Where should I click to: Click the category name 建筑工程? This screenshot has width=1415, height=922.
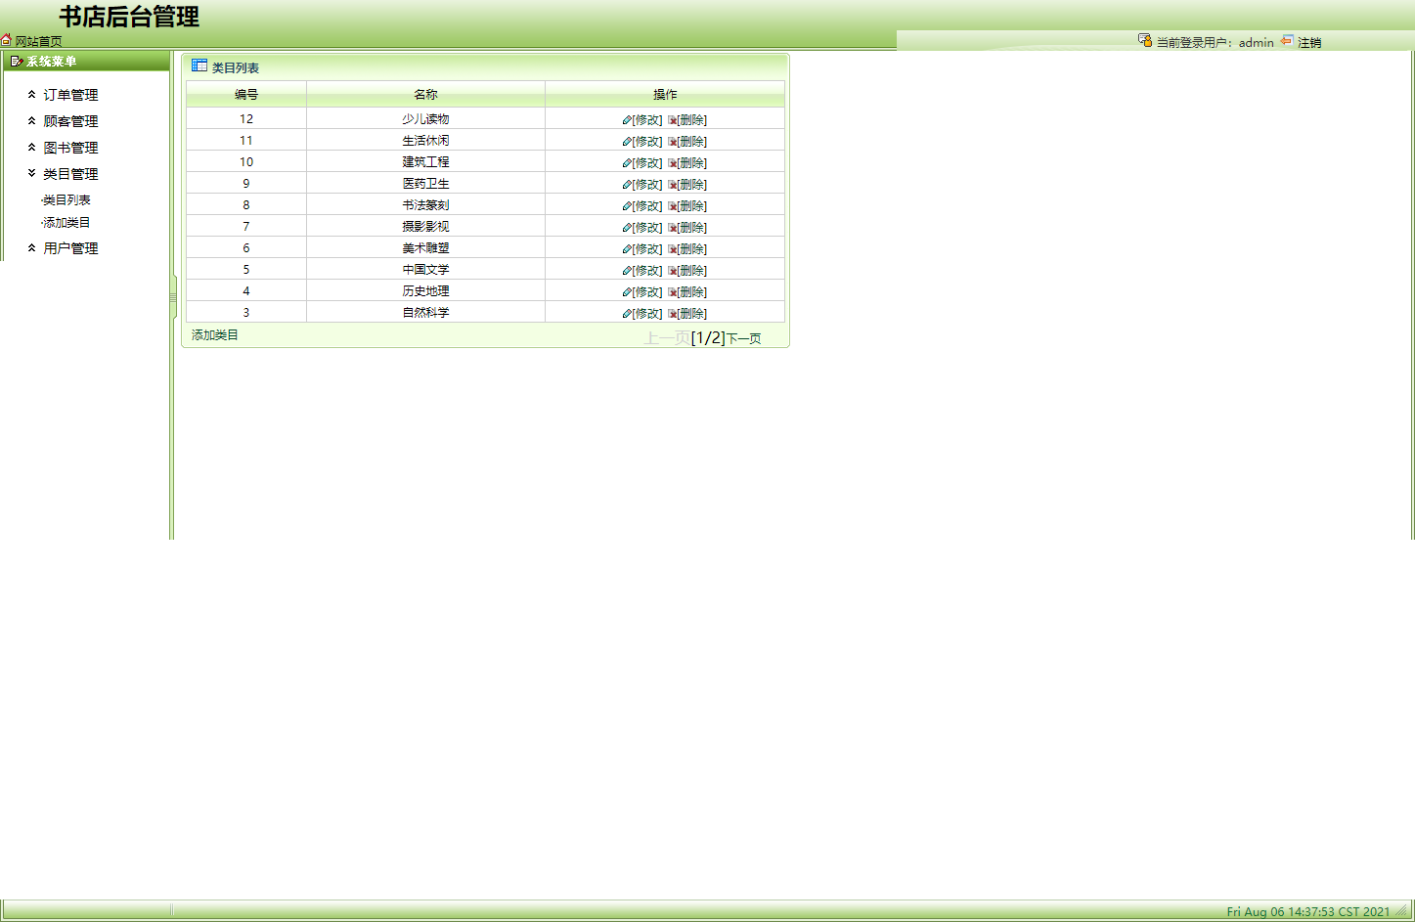tap(426, 162)
